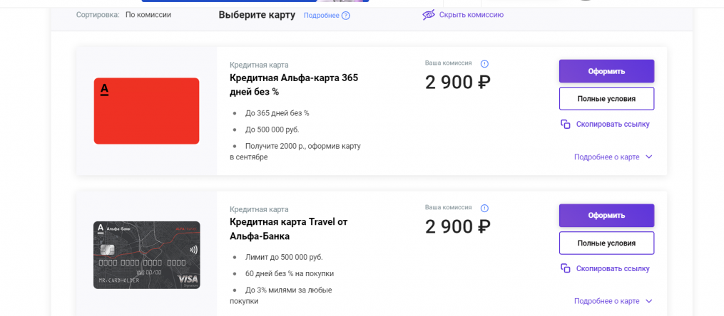The width and height of the screenshot is (724, 316).
Task: Click the crossed-eye icon to hide commission
Action: tap(429, 14)
